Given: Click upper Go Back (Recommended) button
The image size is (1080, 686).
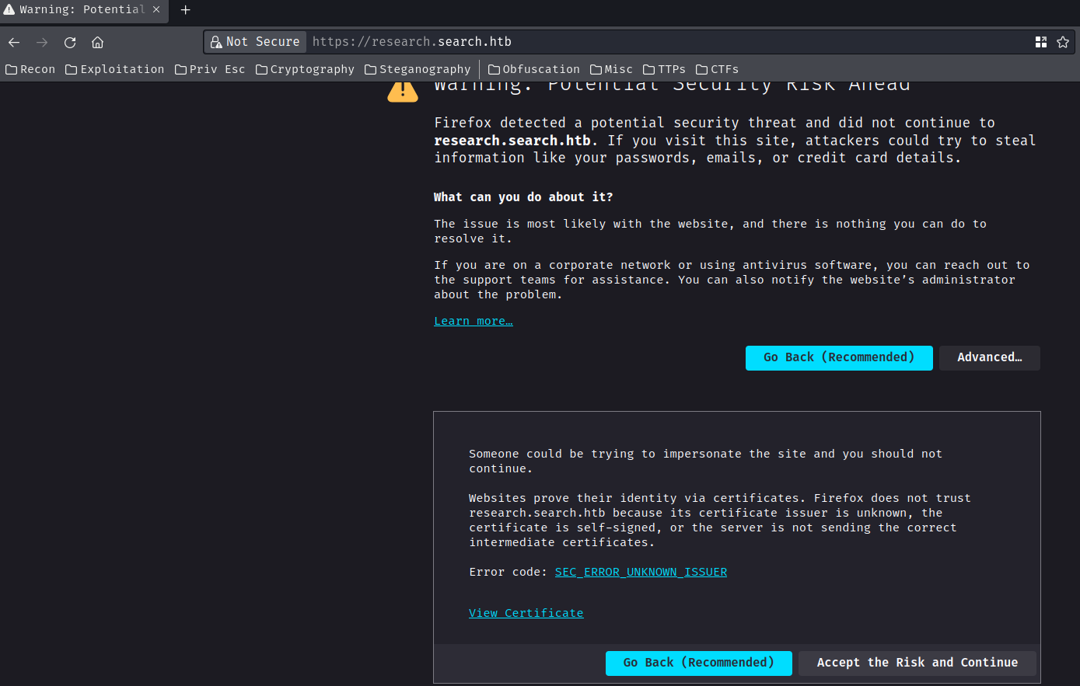Looking at the screenshot, I should click(x=839, y=357).
